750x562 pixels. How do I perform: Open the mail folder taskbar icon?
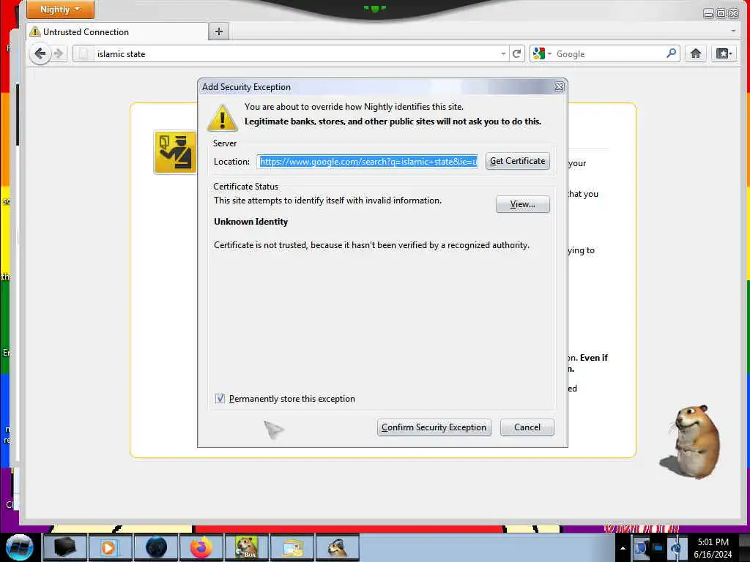pos(292,547)
